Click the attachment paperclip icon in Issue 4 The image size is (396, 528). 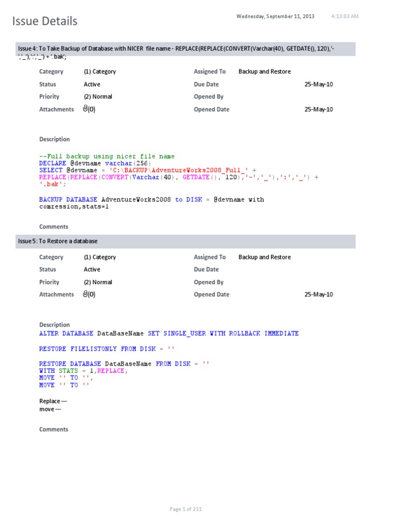point(86,108)
